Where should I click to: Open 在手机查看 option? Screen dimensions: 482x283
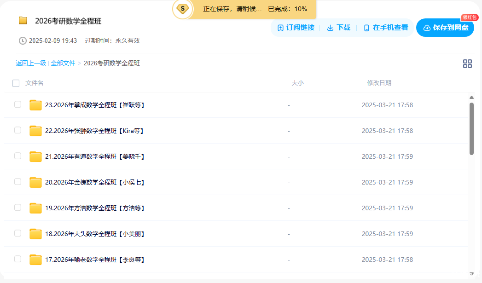[385, 28]
